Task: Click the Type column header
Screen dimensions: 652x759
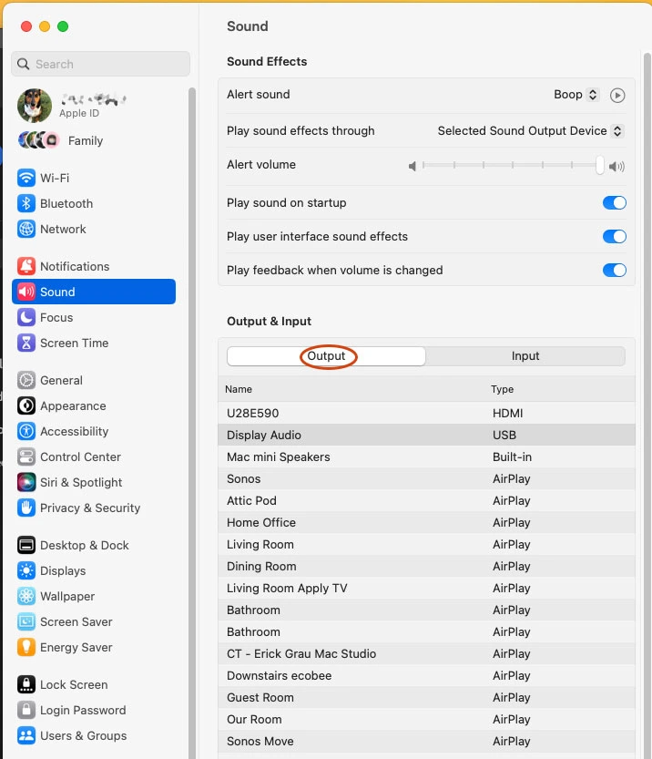Action: (502, 389)
